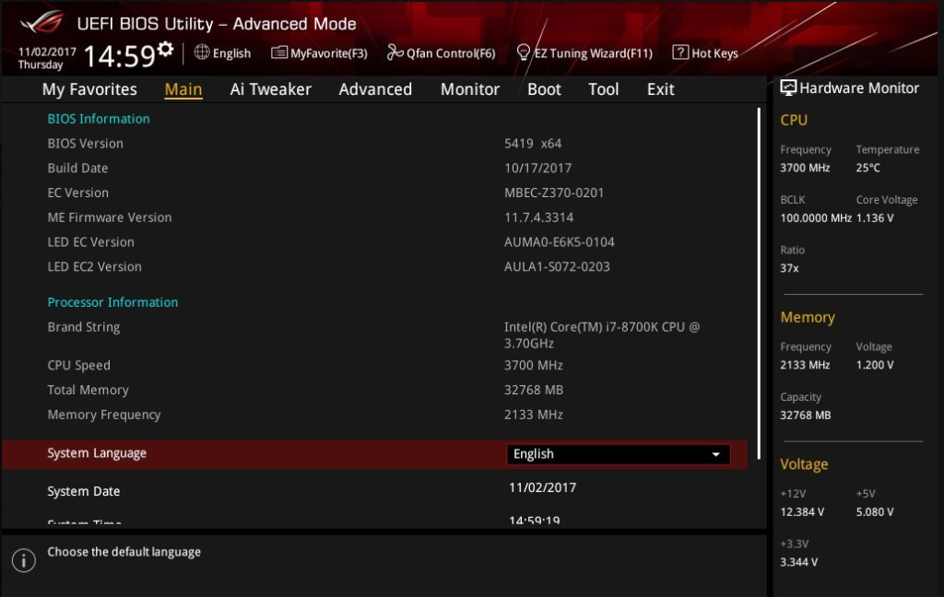The height and width of the screenshot is (597, 944).
Task: Select the System Date row label
Action: pyautogui.click(x=84, y=491)
